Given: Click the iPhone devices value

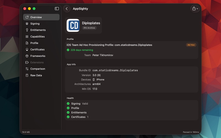Looking at the screenshot, I should pos(100,79).
